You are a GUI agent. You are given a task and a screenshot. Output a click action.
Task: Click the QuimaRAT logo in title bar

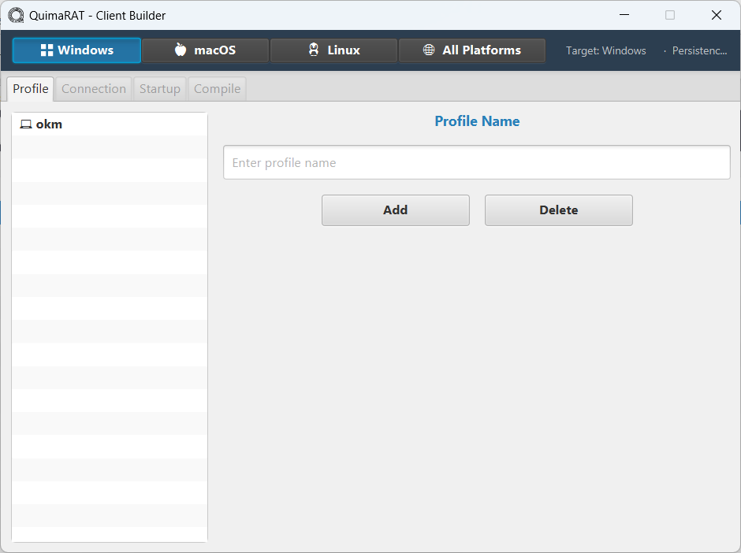(x=14, y=14)
